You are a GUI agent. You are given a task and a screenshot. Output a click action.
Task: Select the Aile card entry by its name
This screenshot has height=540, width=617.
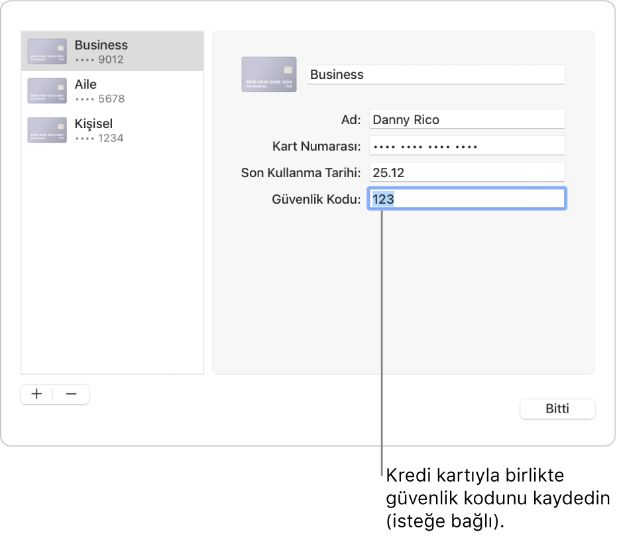click(85, 84)
